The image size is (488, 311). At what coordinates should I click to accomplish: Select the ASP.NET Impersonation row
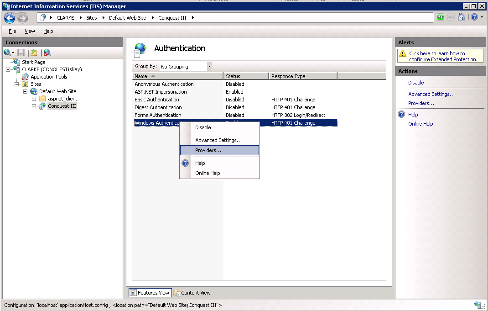[x=236, y=92]
